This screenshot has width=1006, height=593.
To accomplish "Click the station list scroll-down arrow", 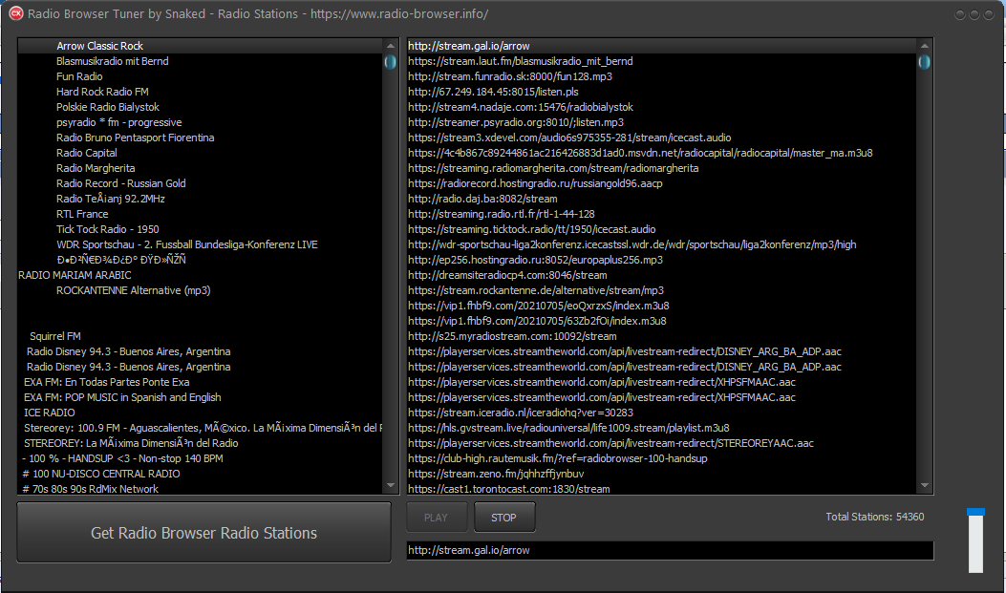I will 390,485.
